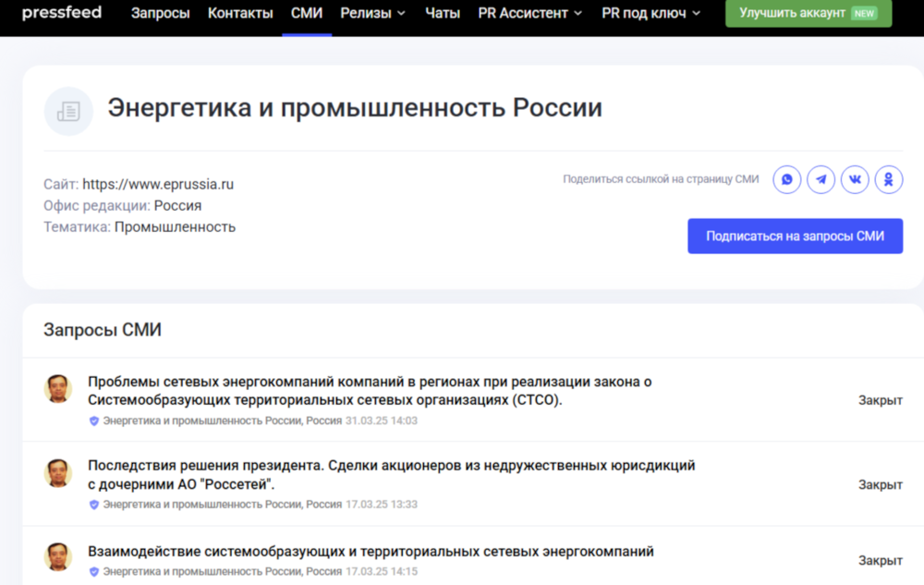This screenshot has width=924, height=585.
Task: Share the page link via Odnoklassniki icon
Action: [889, 179]
